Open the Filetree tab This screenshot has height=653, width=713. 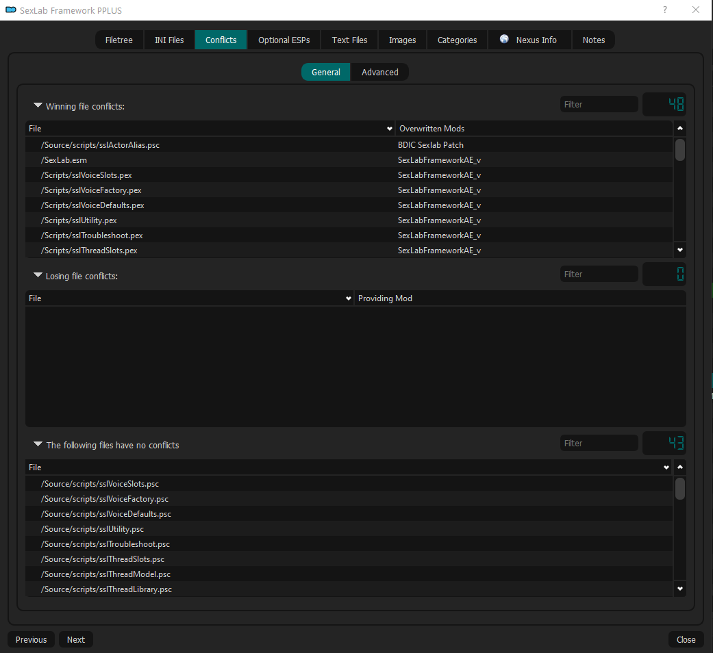pos(119,40)
